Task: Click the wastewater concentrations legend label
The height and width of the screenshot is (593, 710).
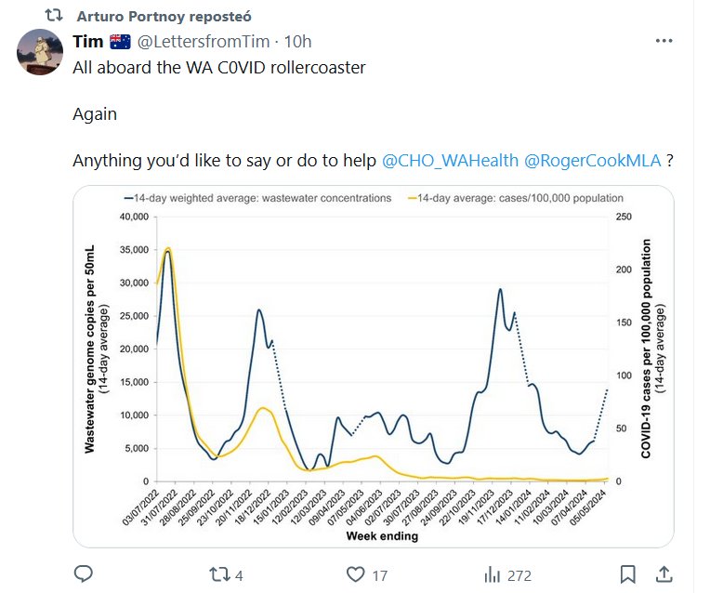Action: coord(260,198)
